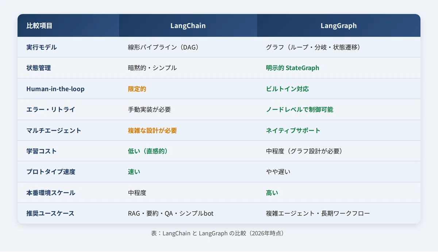Click the 比較項目 header cell
This screenshot has width=438, height=252.
(68, 26)
